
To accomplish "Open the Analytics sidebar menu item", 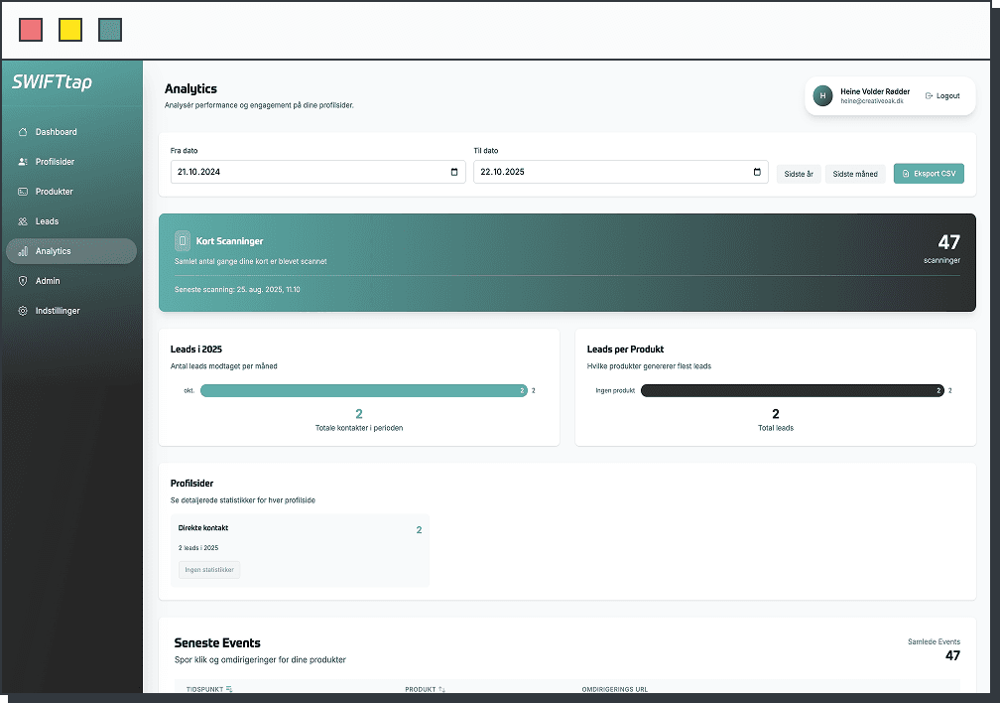I will point(71,251).
